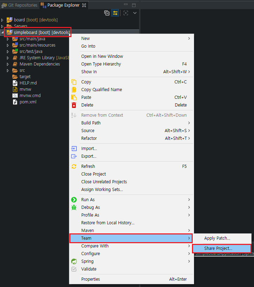Click the HELP.md file icon
254x287 pixels.
pos(15,83)
